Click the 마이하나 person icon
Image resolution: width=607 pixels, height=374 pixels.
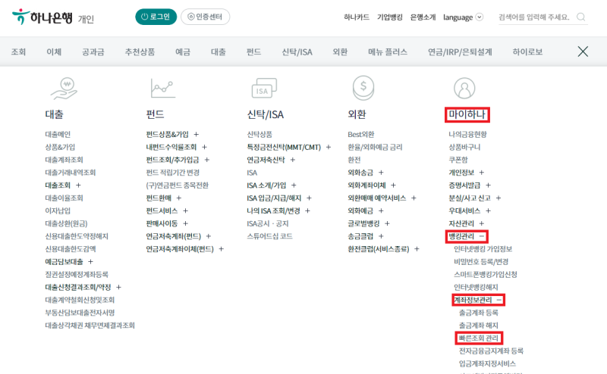[464, 88]
